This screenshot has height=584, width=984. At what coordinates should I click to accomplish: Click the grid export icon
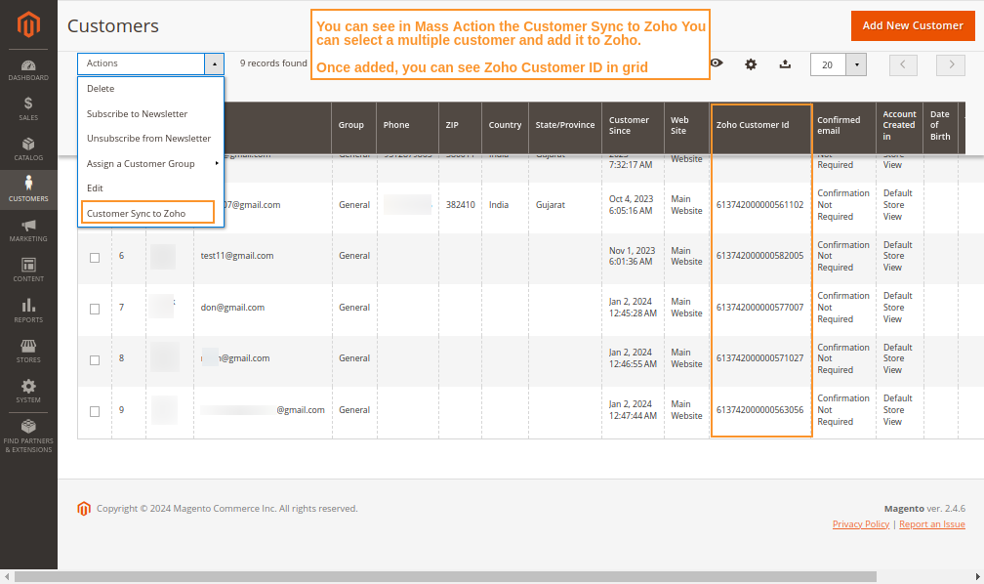point(785,63)
